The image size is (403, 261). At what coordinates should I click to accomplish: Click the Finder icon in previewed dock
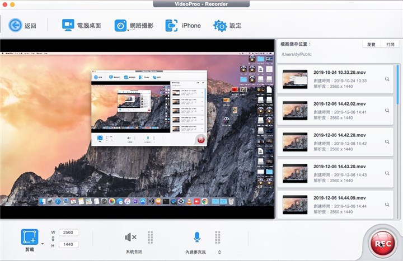pyautogui.click(x=43, y=201)
